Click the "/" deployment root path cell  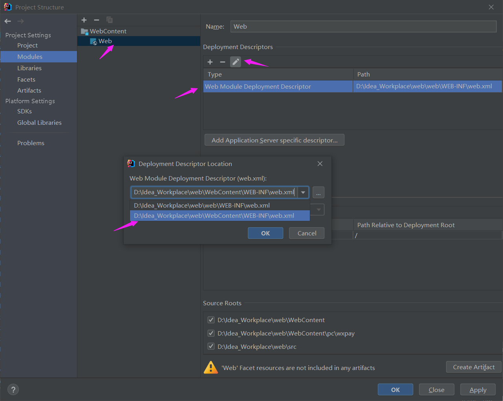428,235
